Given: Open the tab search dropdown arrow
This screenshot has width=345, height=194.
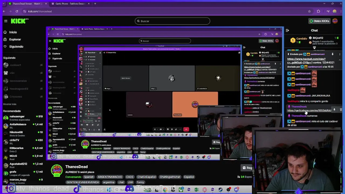Looking at the screenshot, I should point(3,4).
